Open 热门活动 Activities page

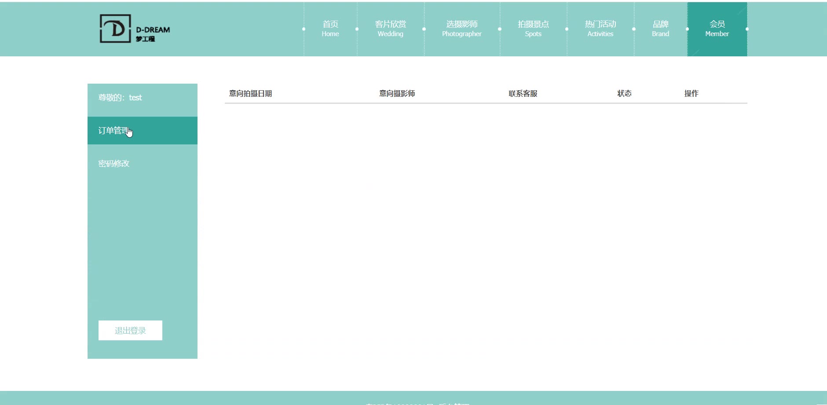click(600, 29)
